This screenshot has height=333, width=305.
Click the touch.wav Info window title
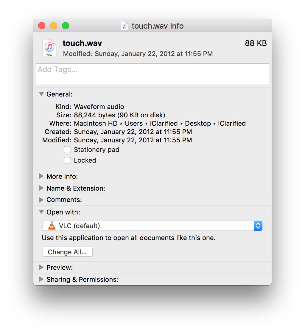(x=158, y=26)
